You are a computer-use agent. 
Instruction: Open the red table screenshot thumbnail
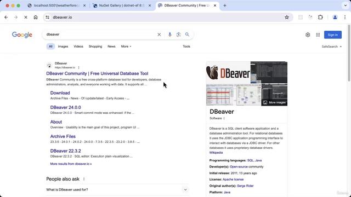tap(219, 95)
